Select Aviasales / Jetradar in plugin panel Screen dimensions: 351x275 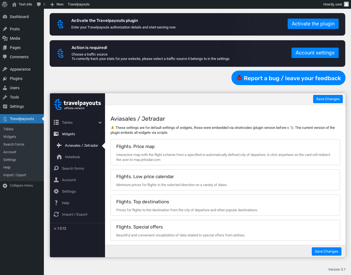[81, 146]
